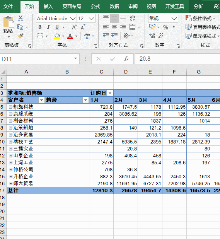Screen dimensions: 220x239
Task: Toggle Bold formatting
Action: pyautogui.click(x=40, y=27)
